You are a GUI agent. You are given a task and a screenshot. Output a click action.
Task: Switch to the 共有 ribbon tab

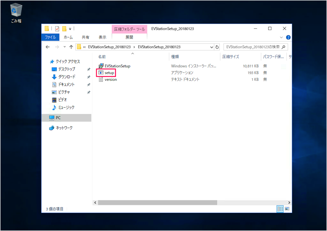(86, 37)
